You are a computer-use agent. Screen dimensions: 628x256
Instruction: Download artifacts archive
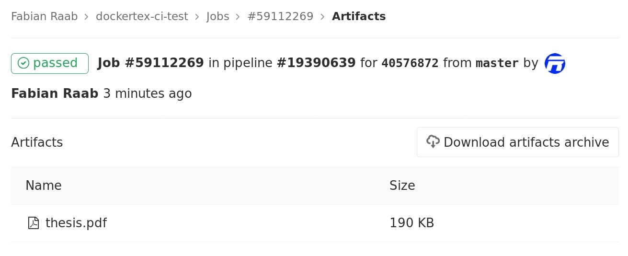tap(517, 142)
